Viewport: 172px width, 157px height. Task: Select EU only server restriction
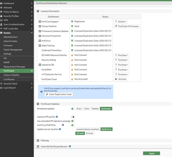pos(89,133)
